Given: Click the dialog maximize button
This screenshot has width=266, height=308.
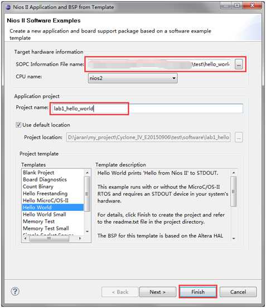Looking at the screenshot, I should click(237, 6).
